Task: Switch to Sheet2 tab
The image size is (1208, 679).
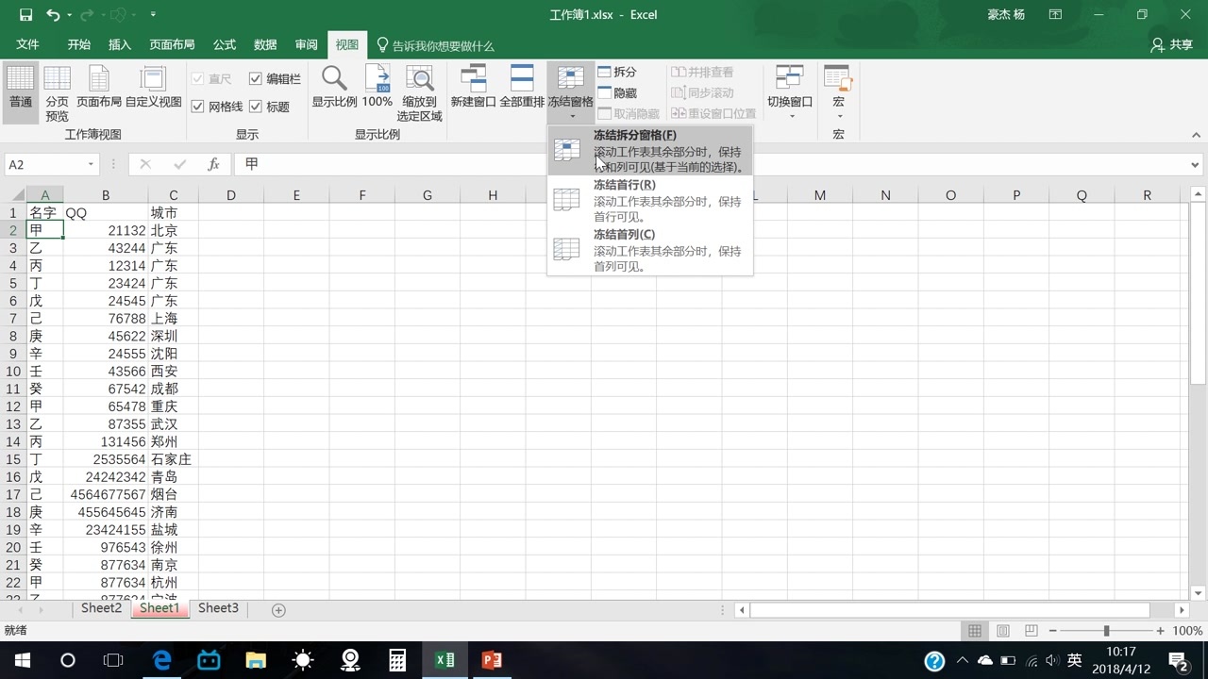Action: [x=101, y=608]
